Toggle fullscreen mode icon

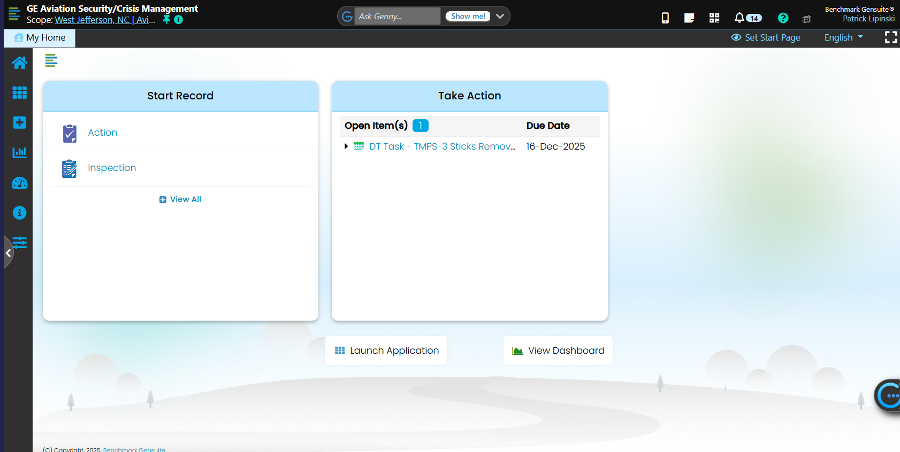(890, 37)
